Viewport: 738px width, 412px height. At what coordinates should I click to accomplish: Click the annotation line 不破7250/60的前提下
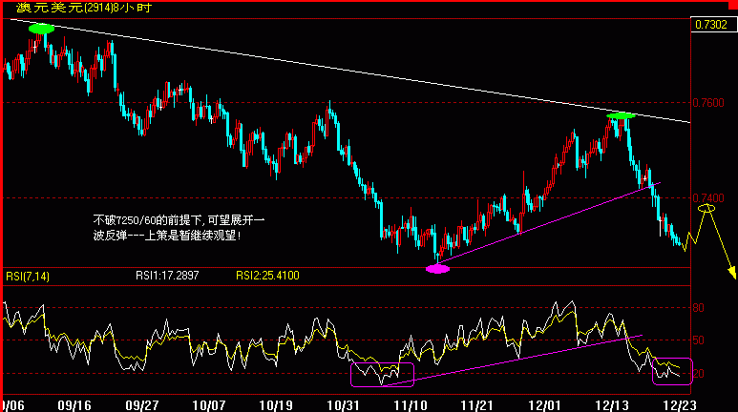pyautogui.click(x=179, y=220)
